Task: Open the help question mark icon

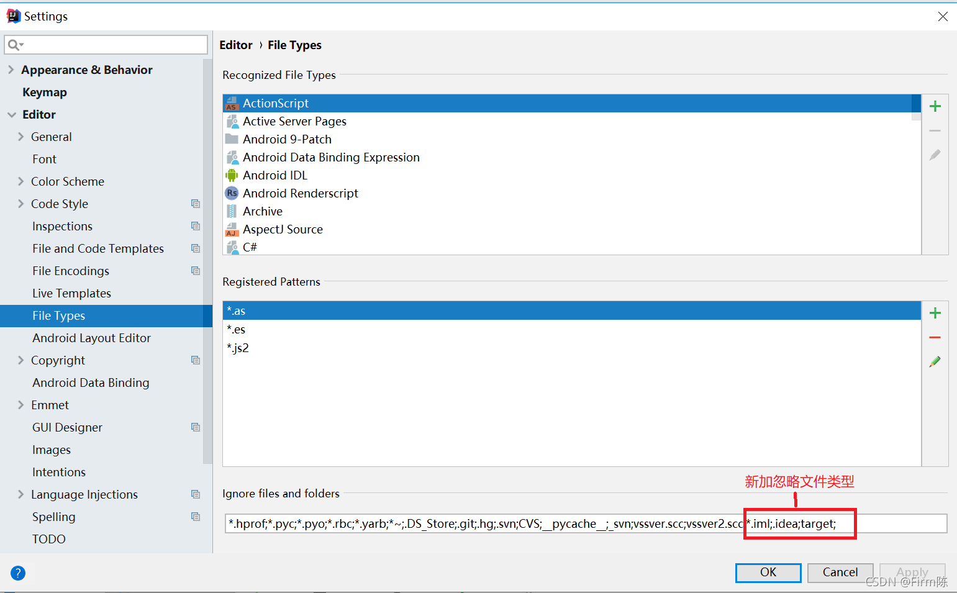Action: point(18,573)
